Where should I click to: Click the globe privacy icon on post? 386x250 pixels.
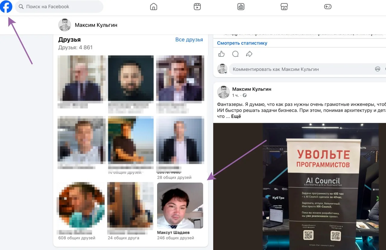coord(245,95)
